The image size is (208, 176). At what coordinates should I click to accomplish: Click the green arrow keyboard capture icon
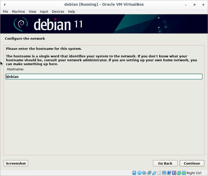(184, 173)
